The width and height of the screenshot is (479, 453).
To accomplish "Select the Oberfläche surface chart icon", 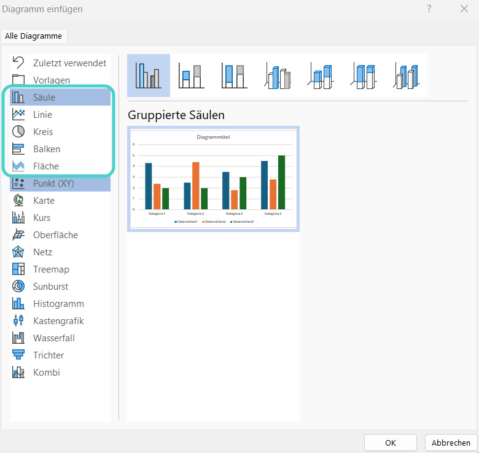I will tap(18, 234).
